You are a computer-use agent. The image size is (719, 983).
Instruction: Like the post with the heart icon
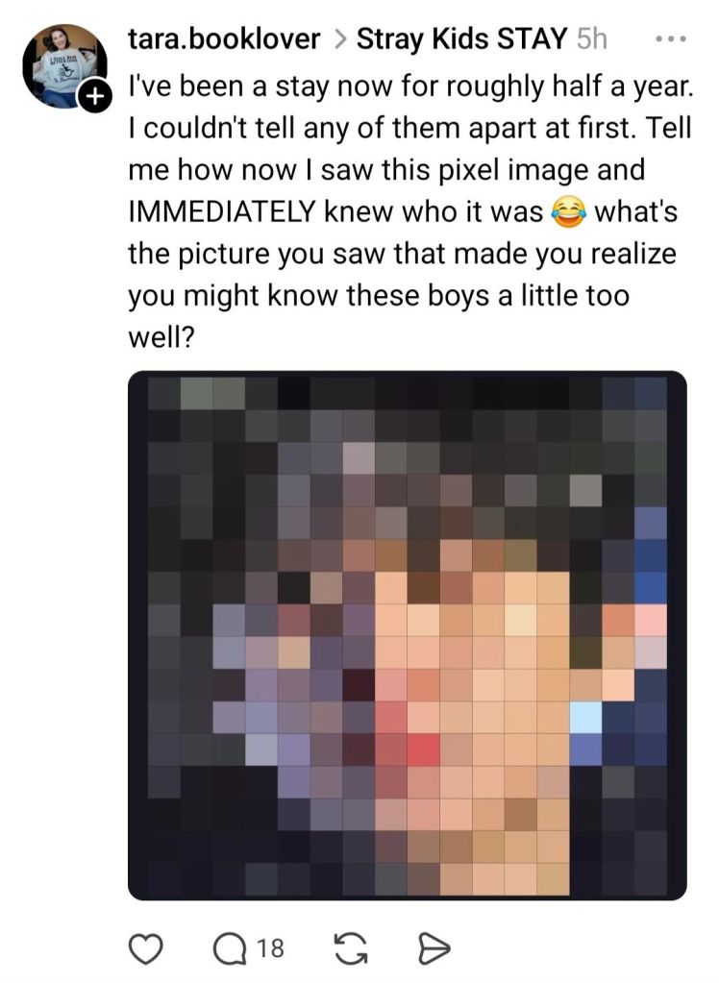[145, 948]
